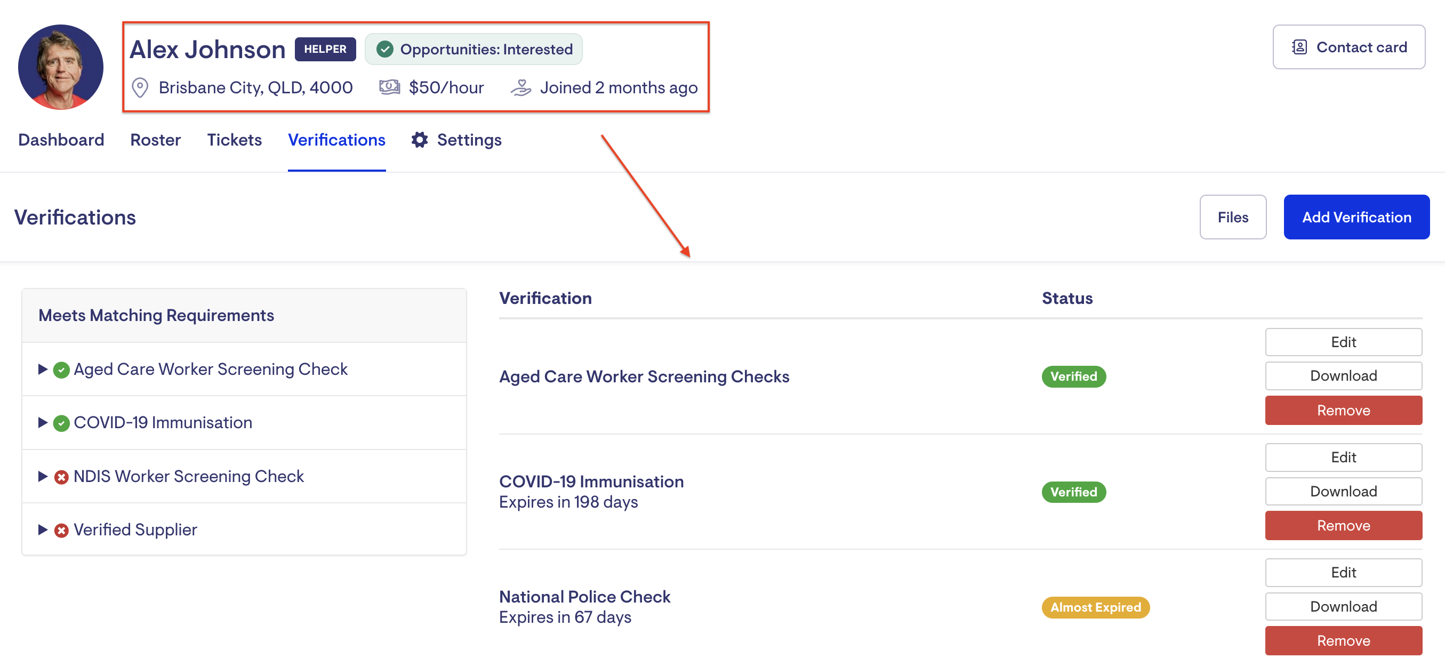Click the joined hand icon
The width and height of the screenshot is (1445, 658).
[x=520, y=87]
